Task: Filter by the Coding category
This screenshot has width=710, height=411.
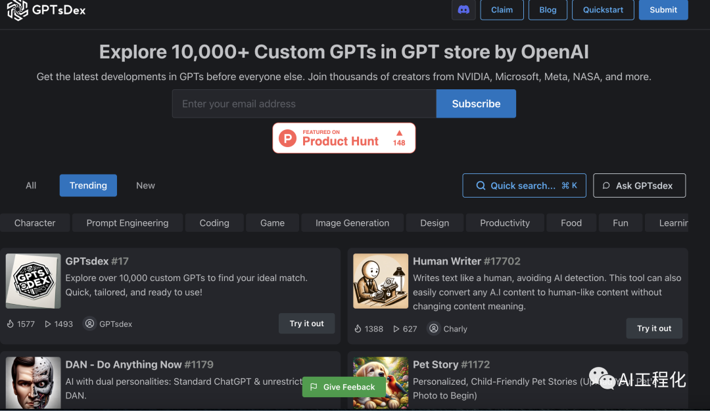Action: (x=214, y=223)
